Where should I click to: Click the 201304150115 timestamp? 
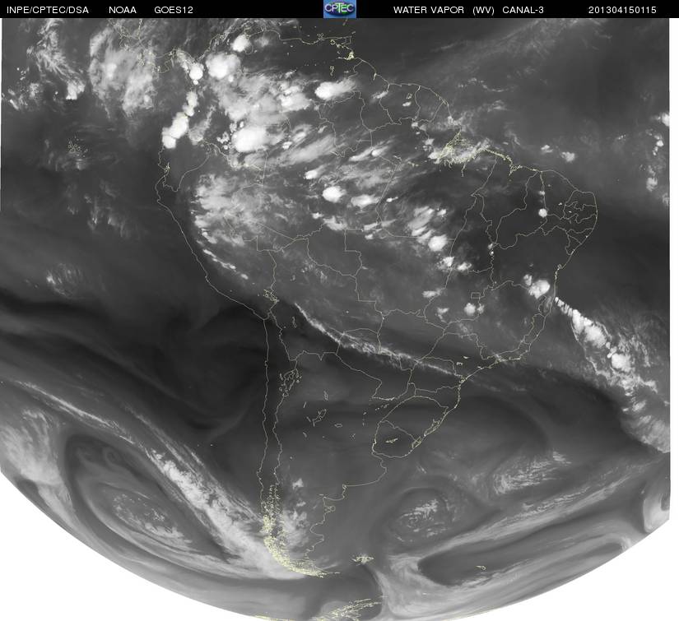tap(622, 10)
